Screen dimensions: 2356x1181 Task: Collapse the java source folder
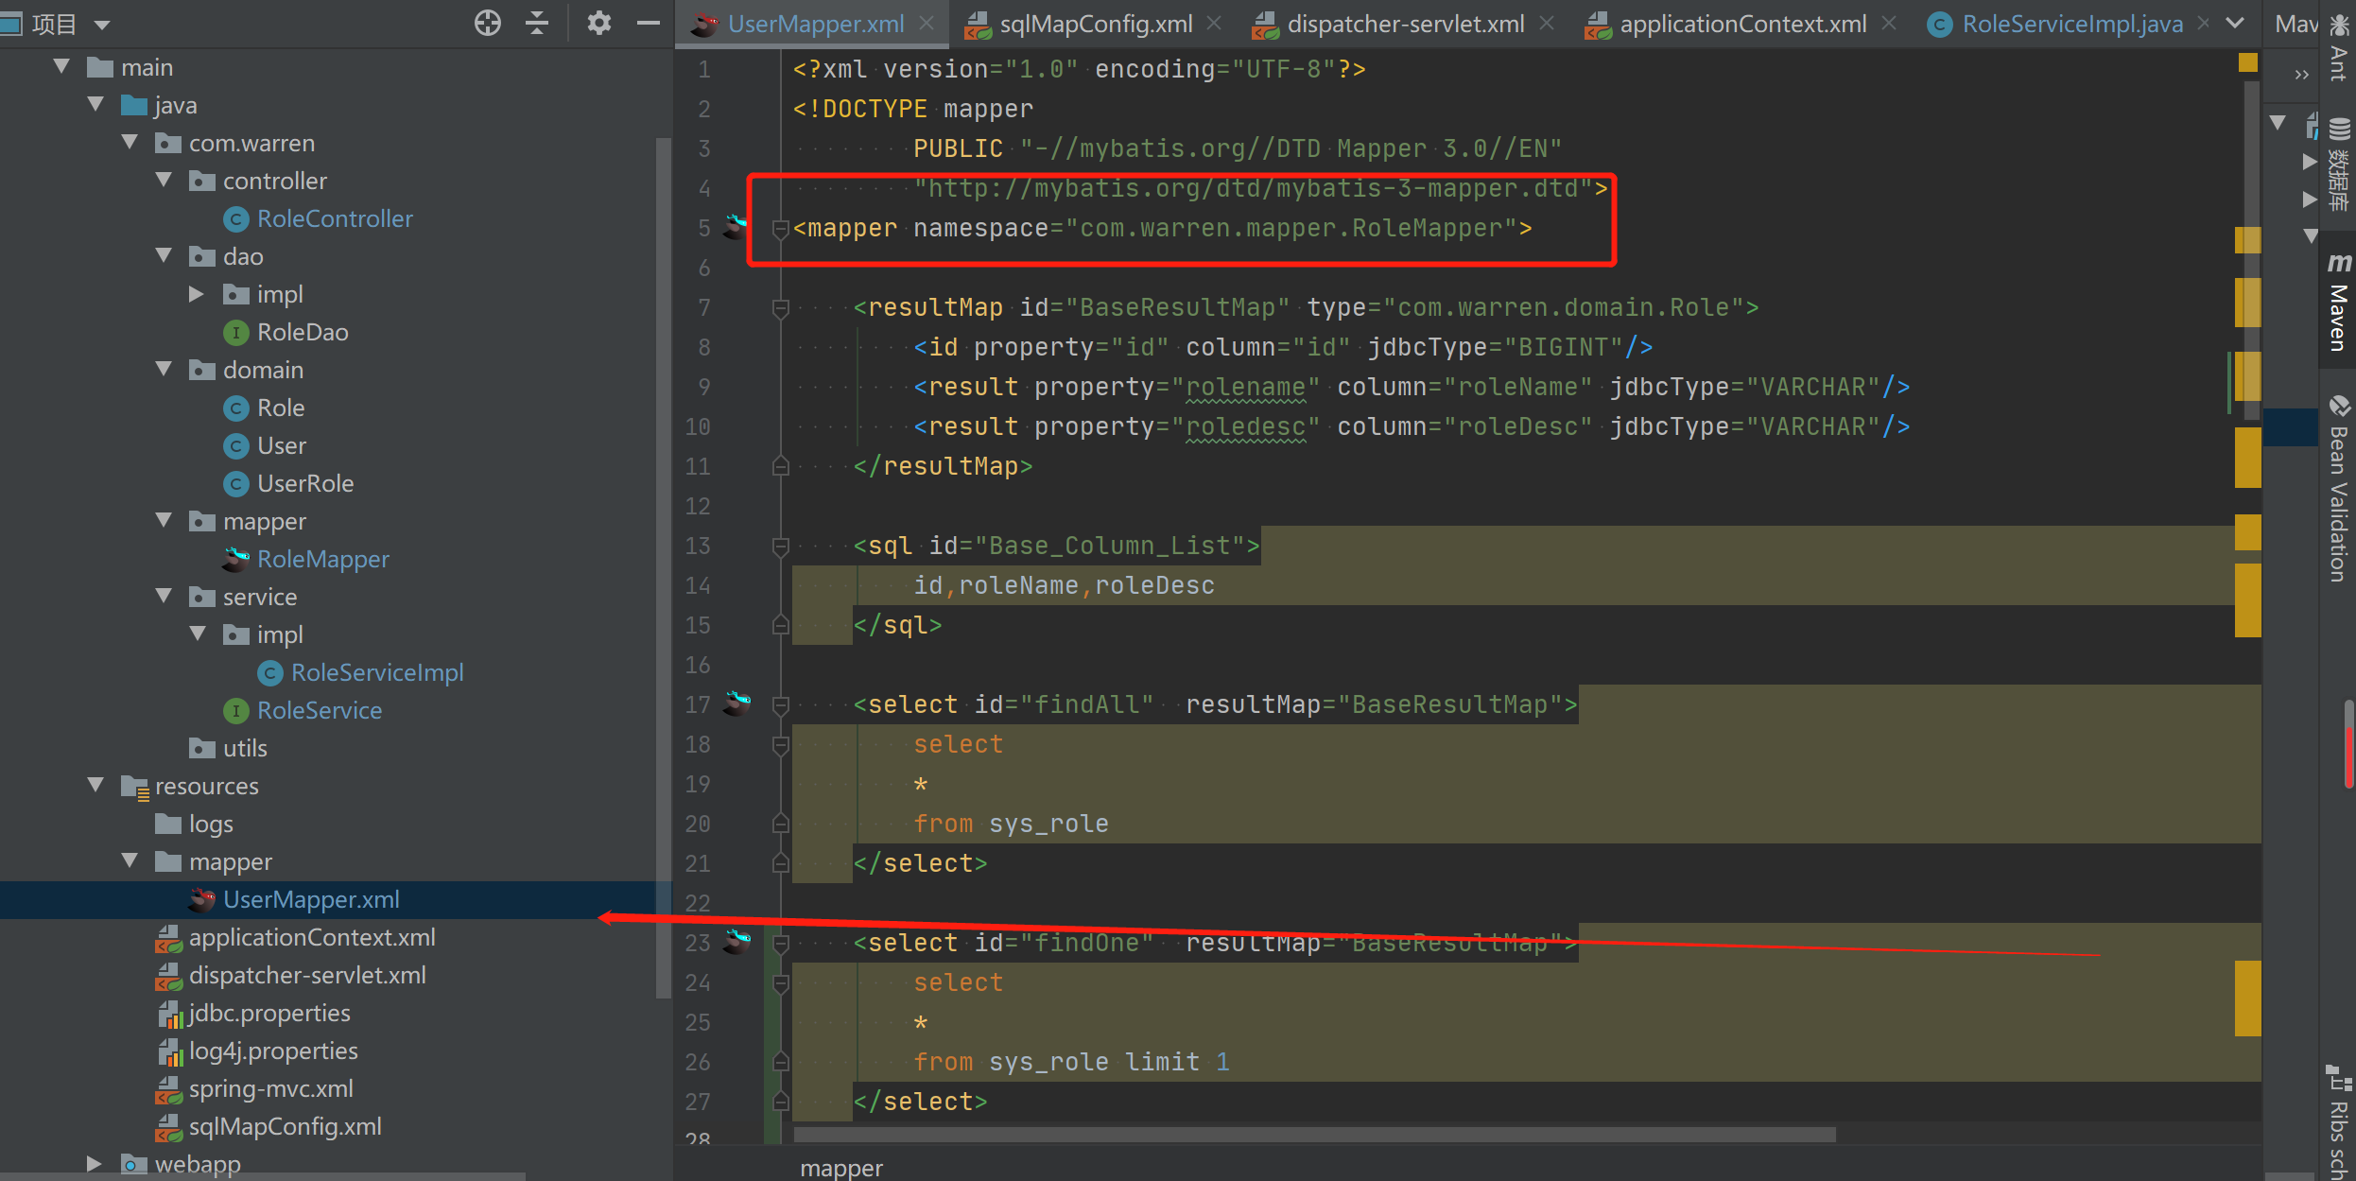(x=95, y=104)
